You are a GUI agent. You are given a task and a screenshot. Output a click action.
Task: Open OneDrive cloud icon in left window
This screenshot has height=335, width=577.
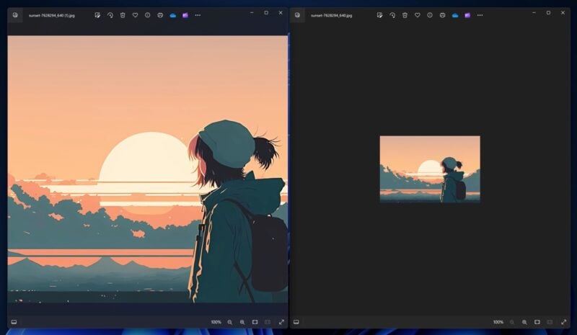click(x=172, y=15)
